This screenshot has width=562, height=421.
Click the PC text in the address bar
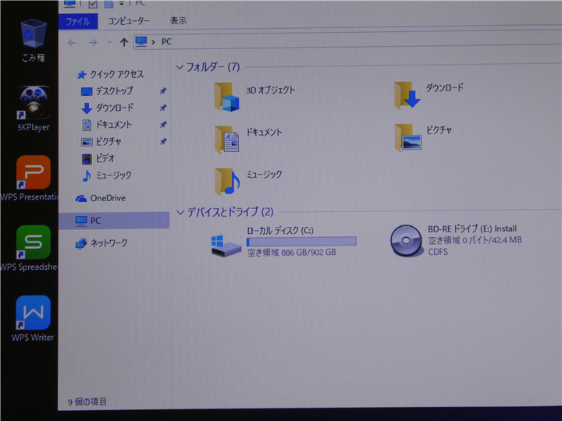167,42
